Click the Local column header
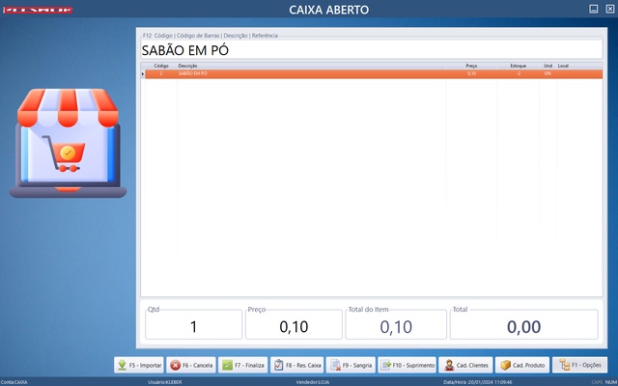This screenshot has width=618, height=386. tap(563, 66)
